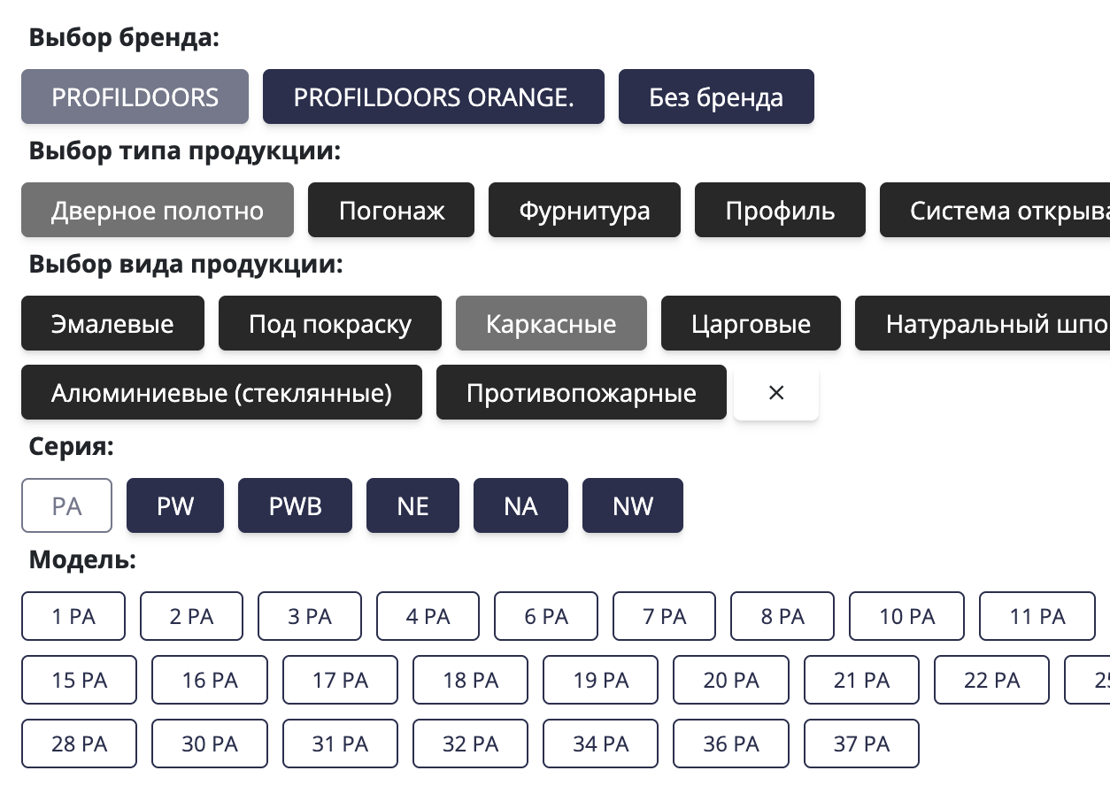This screenshot has height=786, width=1110.
Task: Pick model 1 PA
Action: point(73,616)
